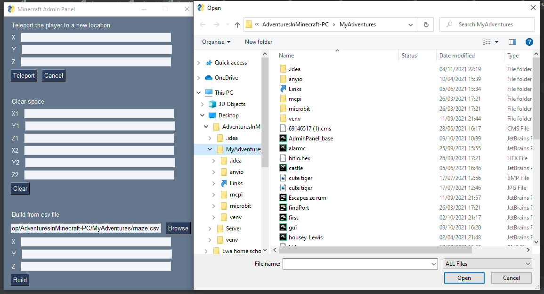Select the Links shortcut in file list
The width and height of the screenshot is (544, 294).
tap(295, 89)
